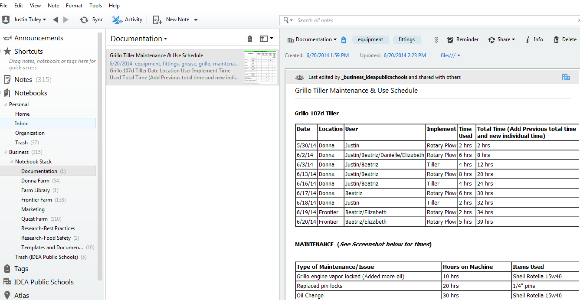
Task: Open the Help menu
Action: click(x=114, y=6)
